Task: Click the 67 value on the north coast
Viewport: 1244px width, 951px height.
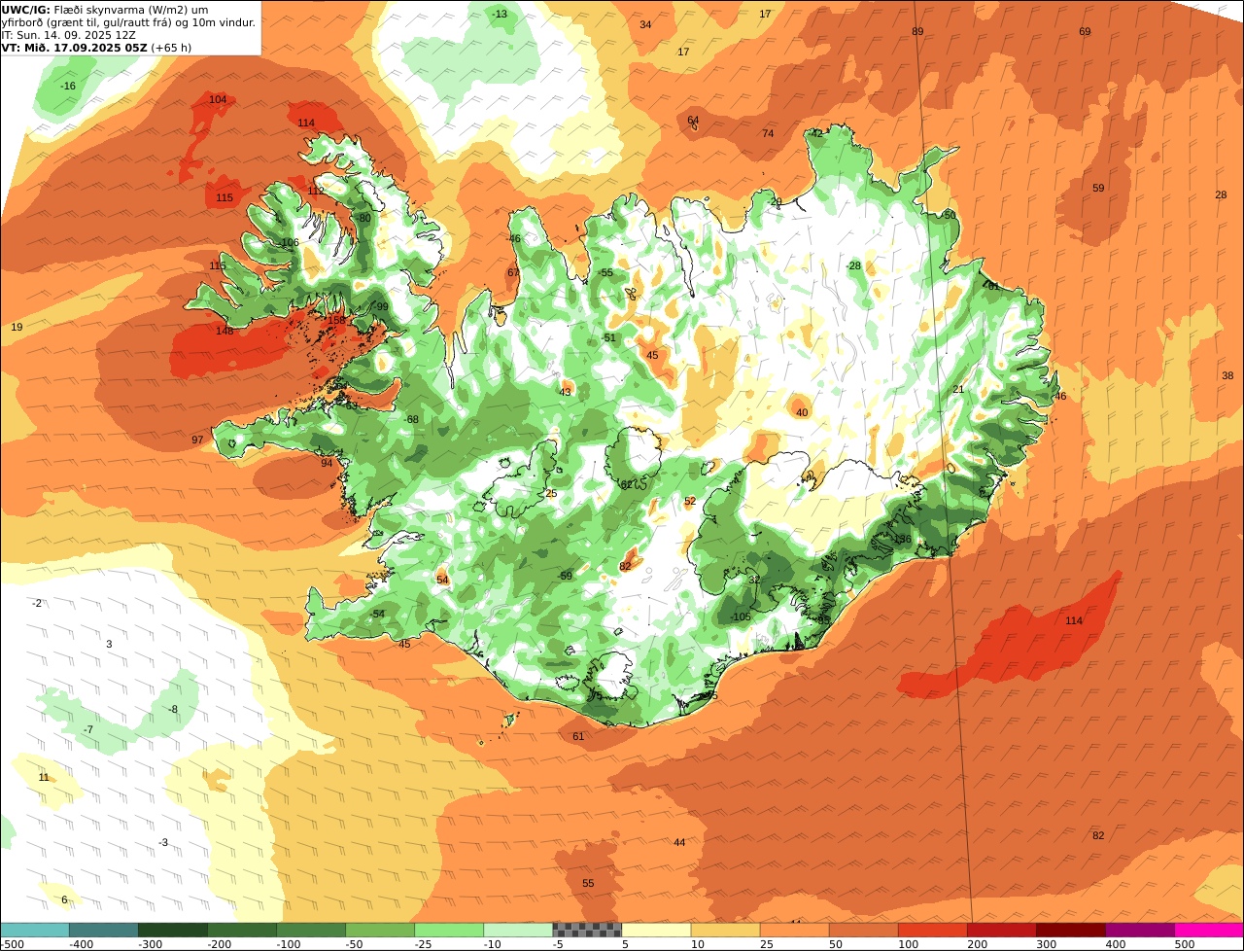Action: (513, 273)
